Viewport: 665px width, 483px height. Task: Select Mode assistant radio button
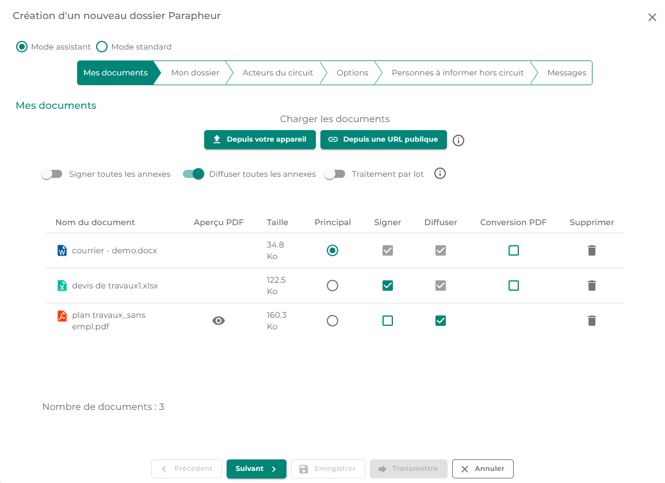22,47
